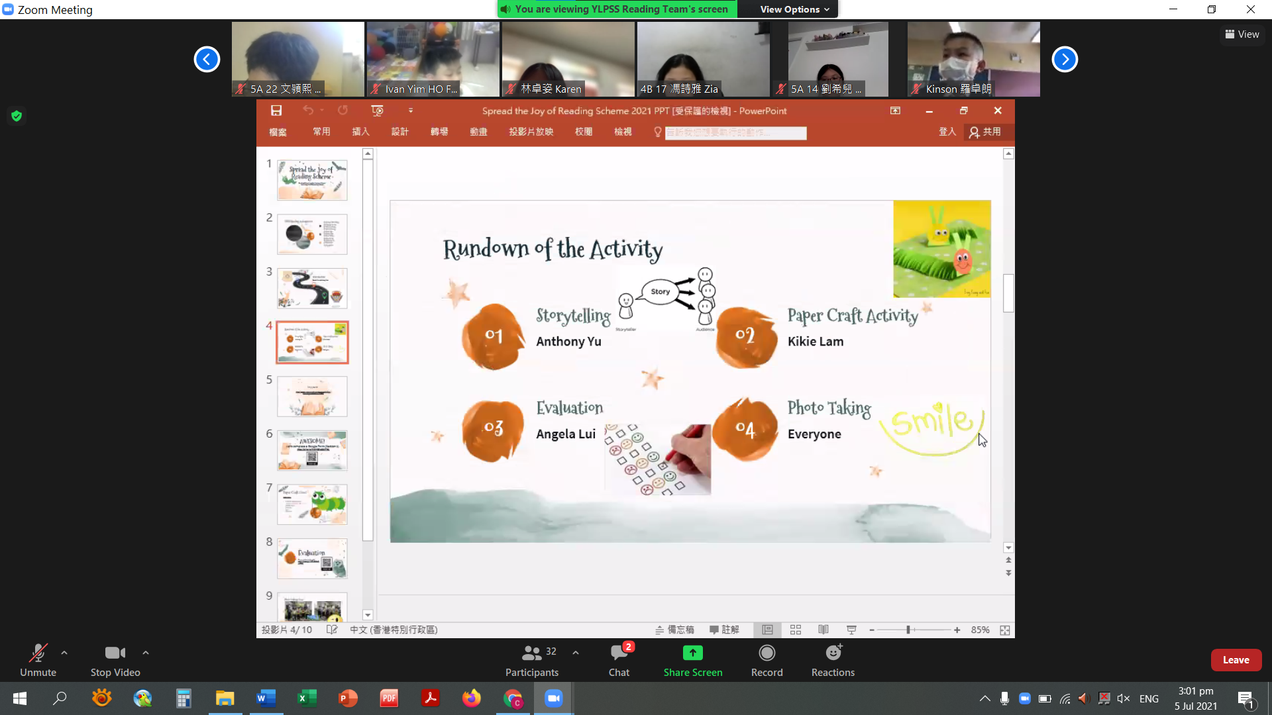Open the 插入 insert tab

(x=360, y=132)
